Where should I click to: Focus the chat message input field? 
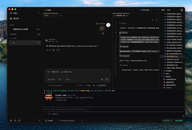pos(78,72)
